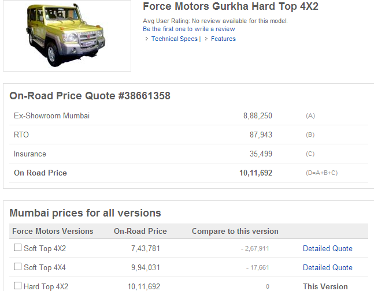374x291 pixels.
Task: Click 'Be the first one to write a review'
Action: [189, 29]
